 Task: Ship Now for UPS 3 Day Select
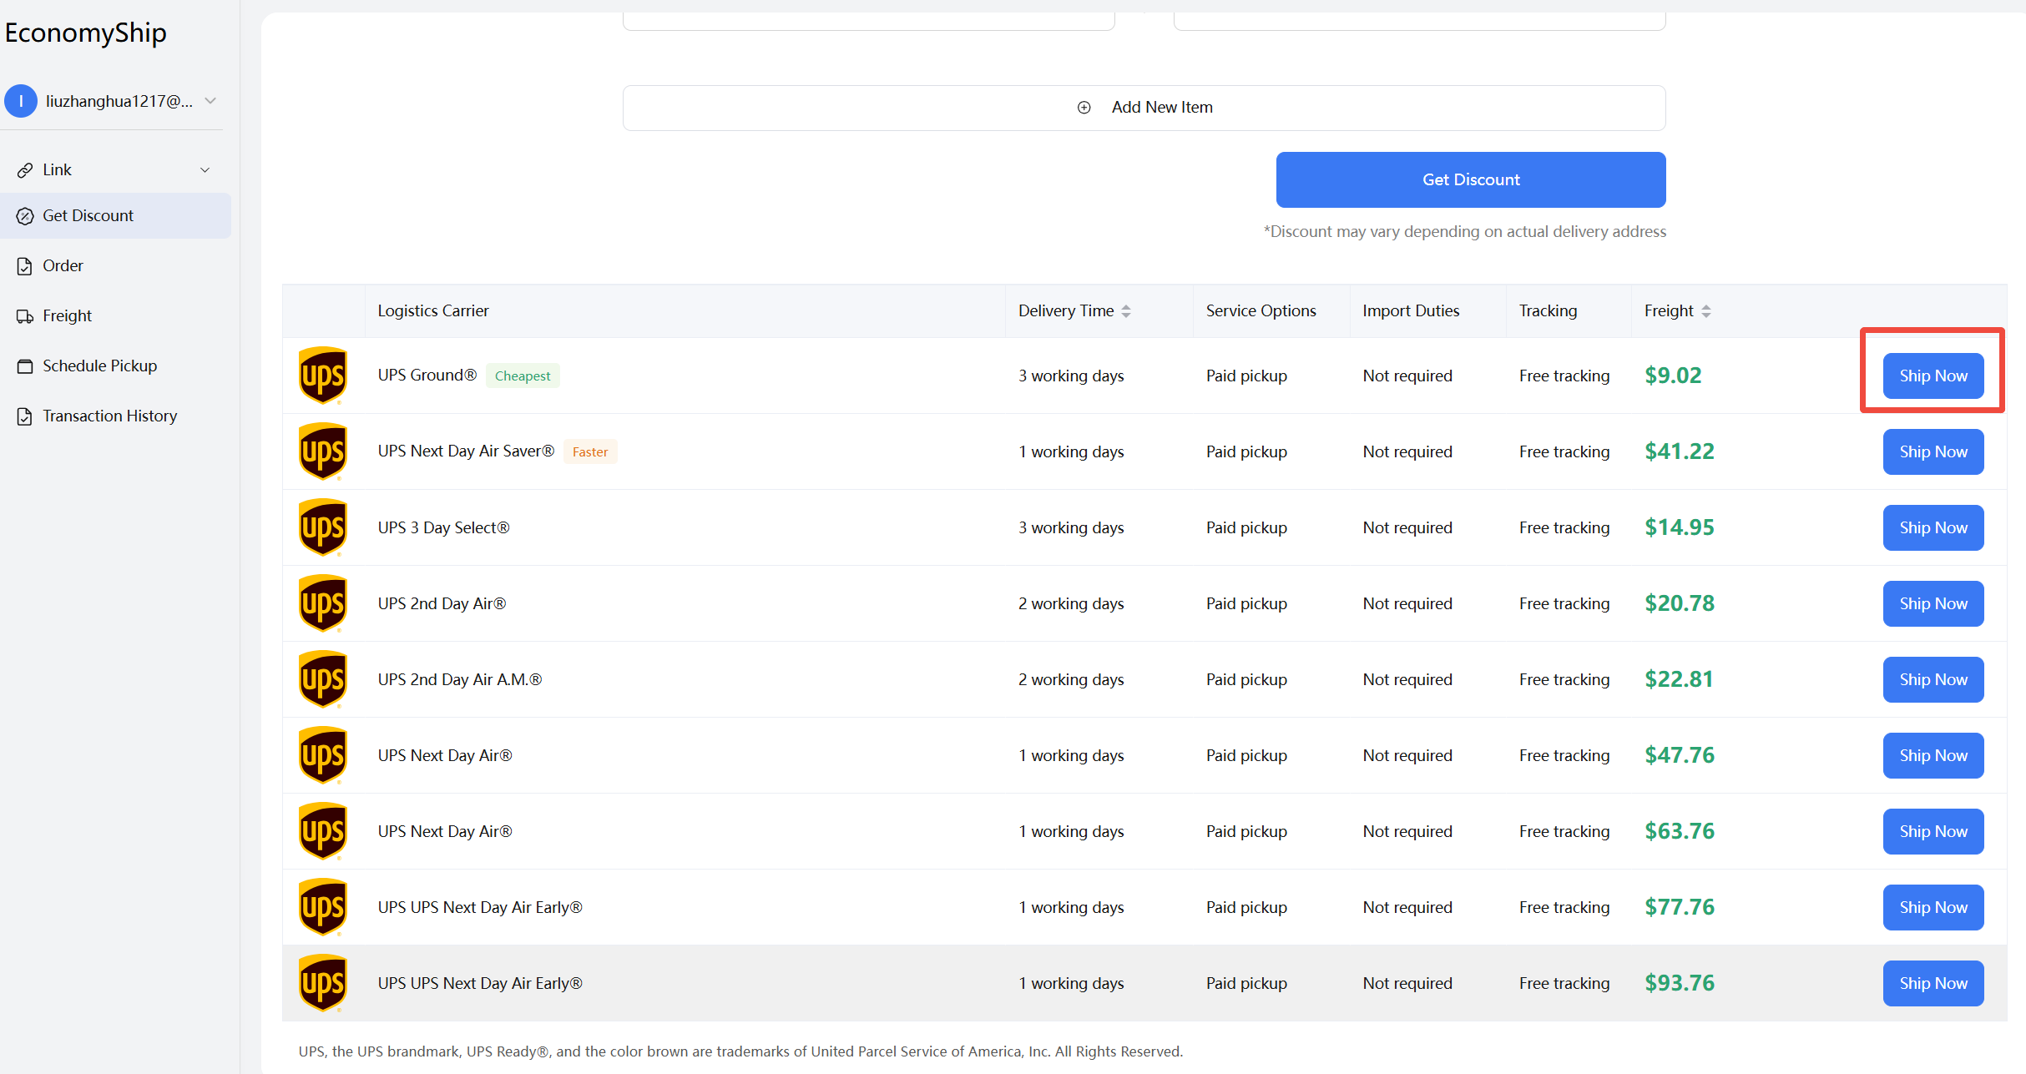[1933, 527]
